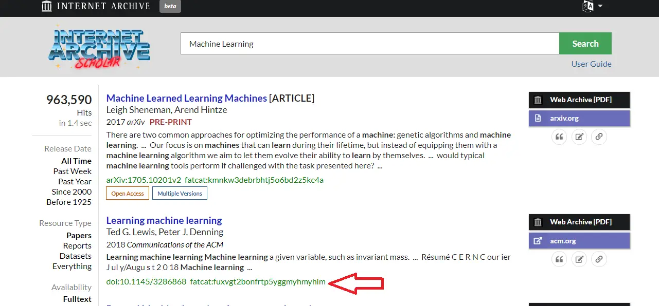Click authors Leigh Sheneman, Arend Hintze
Image resolution: width=659 pixels, height=306 pixels.
167,110
